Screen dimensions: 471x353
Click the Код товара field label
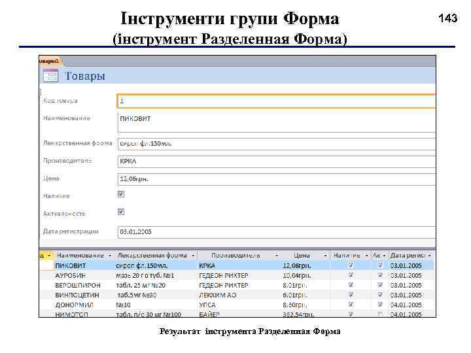pos(60,101)
